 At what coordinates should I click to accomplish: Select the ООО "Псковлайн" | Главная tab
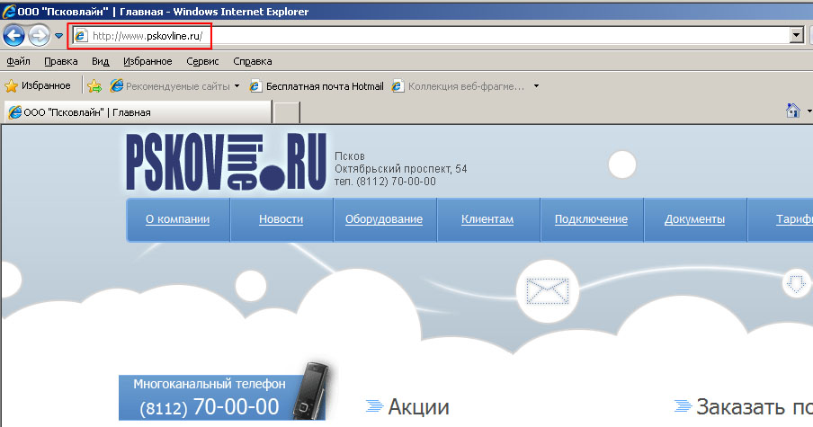138,112
